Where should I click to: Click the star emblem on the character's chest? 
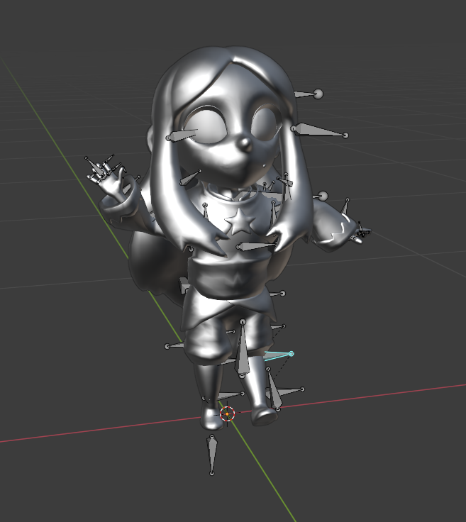coord(240,221)
